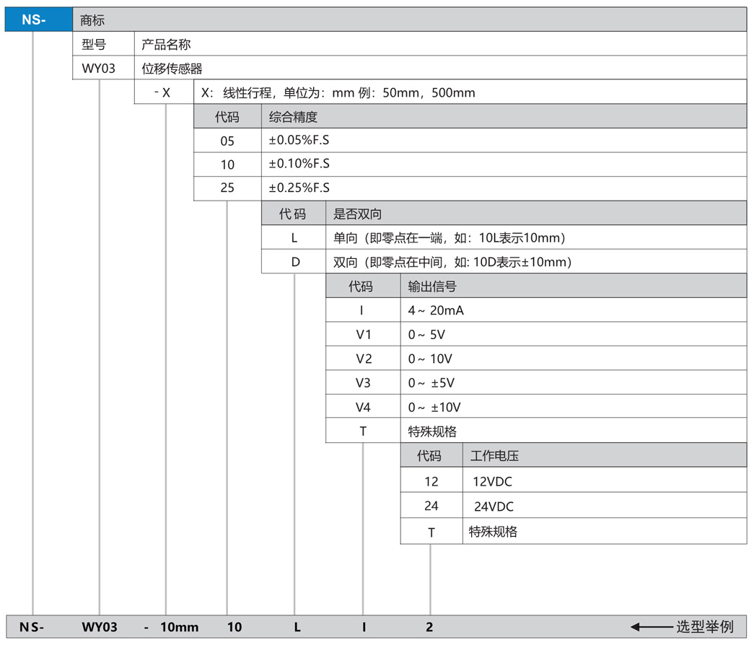This screenshot has width=754, height=645.
Task: Click the 选型举例 label
Action: [704, 626]
